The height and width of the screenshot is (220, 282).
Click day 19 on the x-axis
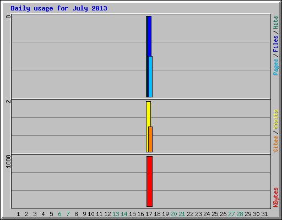165,214
